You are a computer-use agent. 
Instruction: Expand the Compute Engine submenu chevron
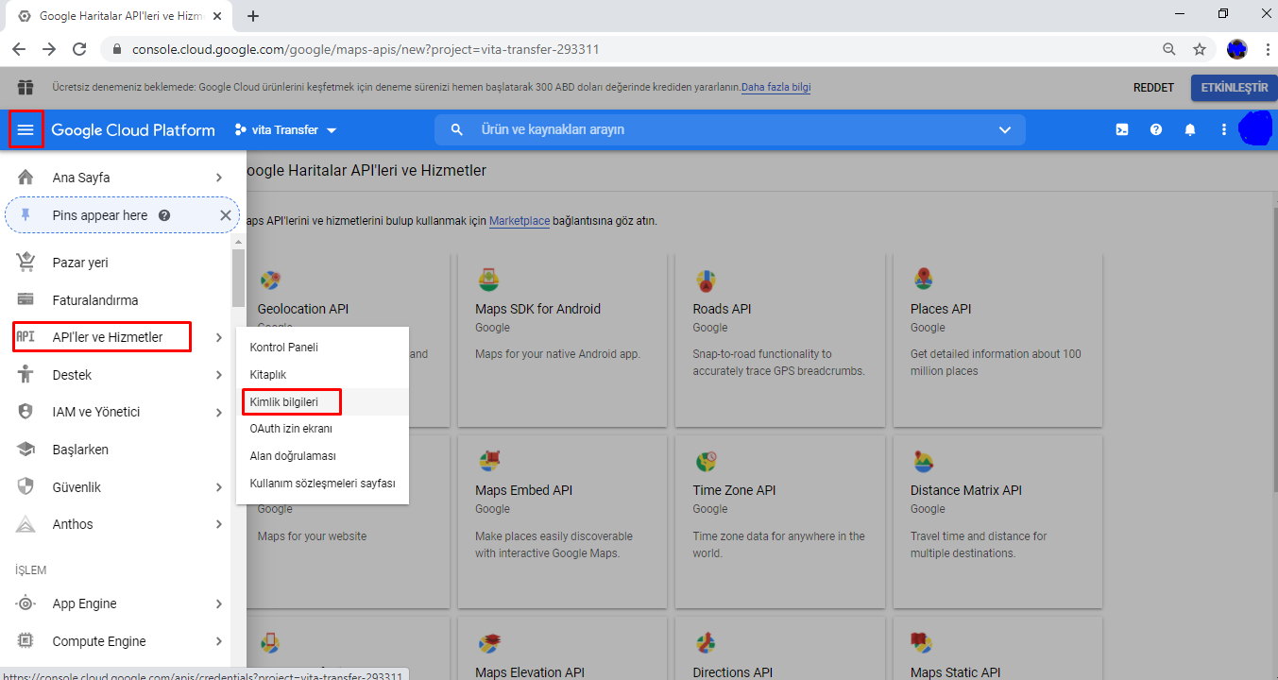pyautogui.click(x=219, y=641)
